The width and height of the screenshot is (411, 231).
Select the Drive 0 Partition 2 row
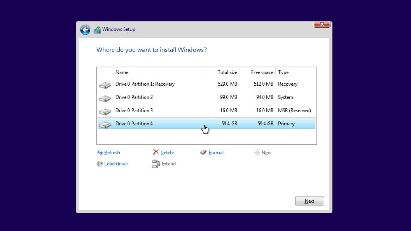207,97
